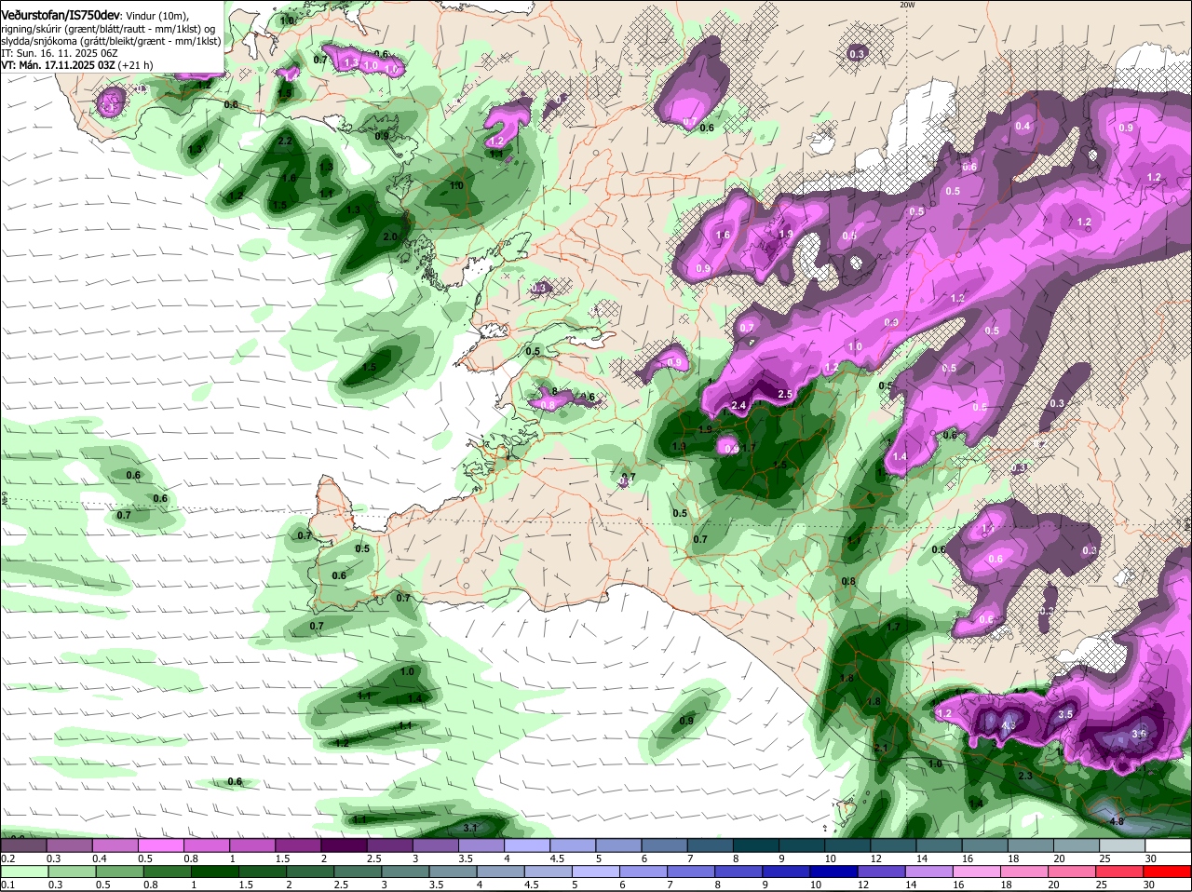
Task: Click the '(+21 h)' forecast offset text
Action: [x=135, y=65]
